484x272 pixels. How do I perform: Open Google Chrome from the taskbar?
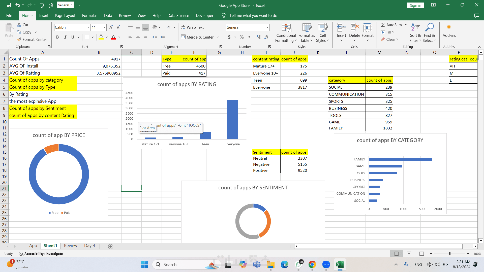pyautogui.click(x=312, y=264)
